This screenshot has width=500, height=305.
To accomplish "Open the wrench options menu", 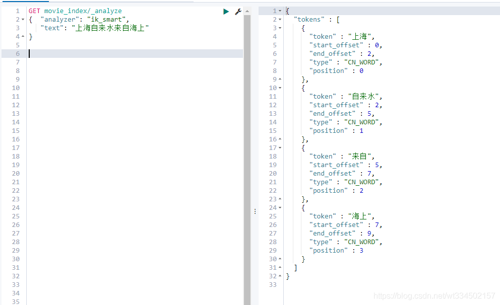I will tap(238, 12).
